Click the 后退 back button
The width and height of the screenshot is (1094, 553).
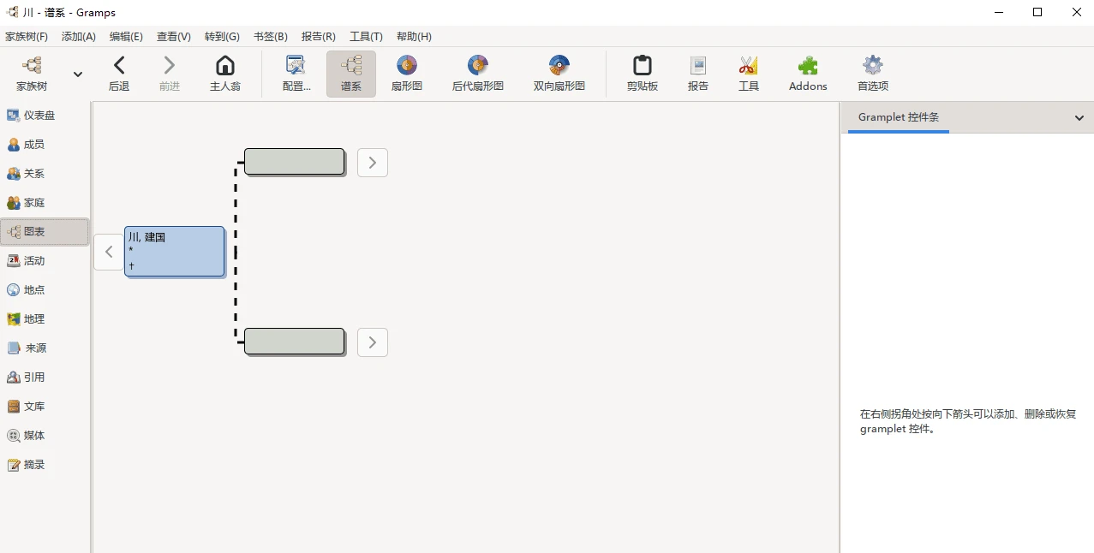click(119, 73)
